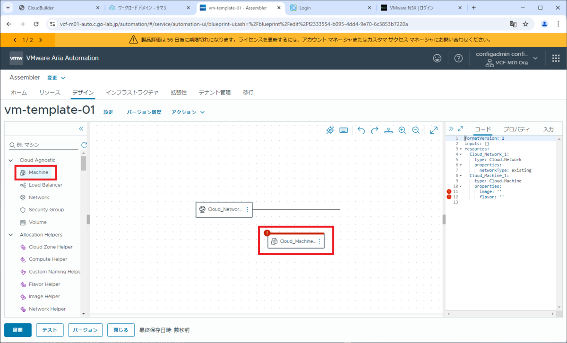Open the 設定 link near template name

pyautogui.click(x=108, y=112)
